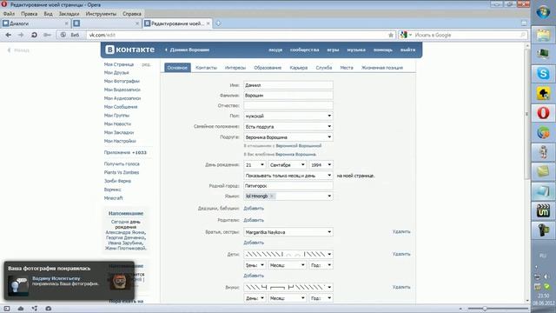Open музыка in the header
Image resolution: width=556 pixels, height=313 pixels.
[356, 50]
